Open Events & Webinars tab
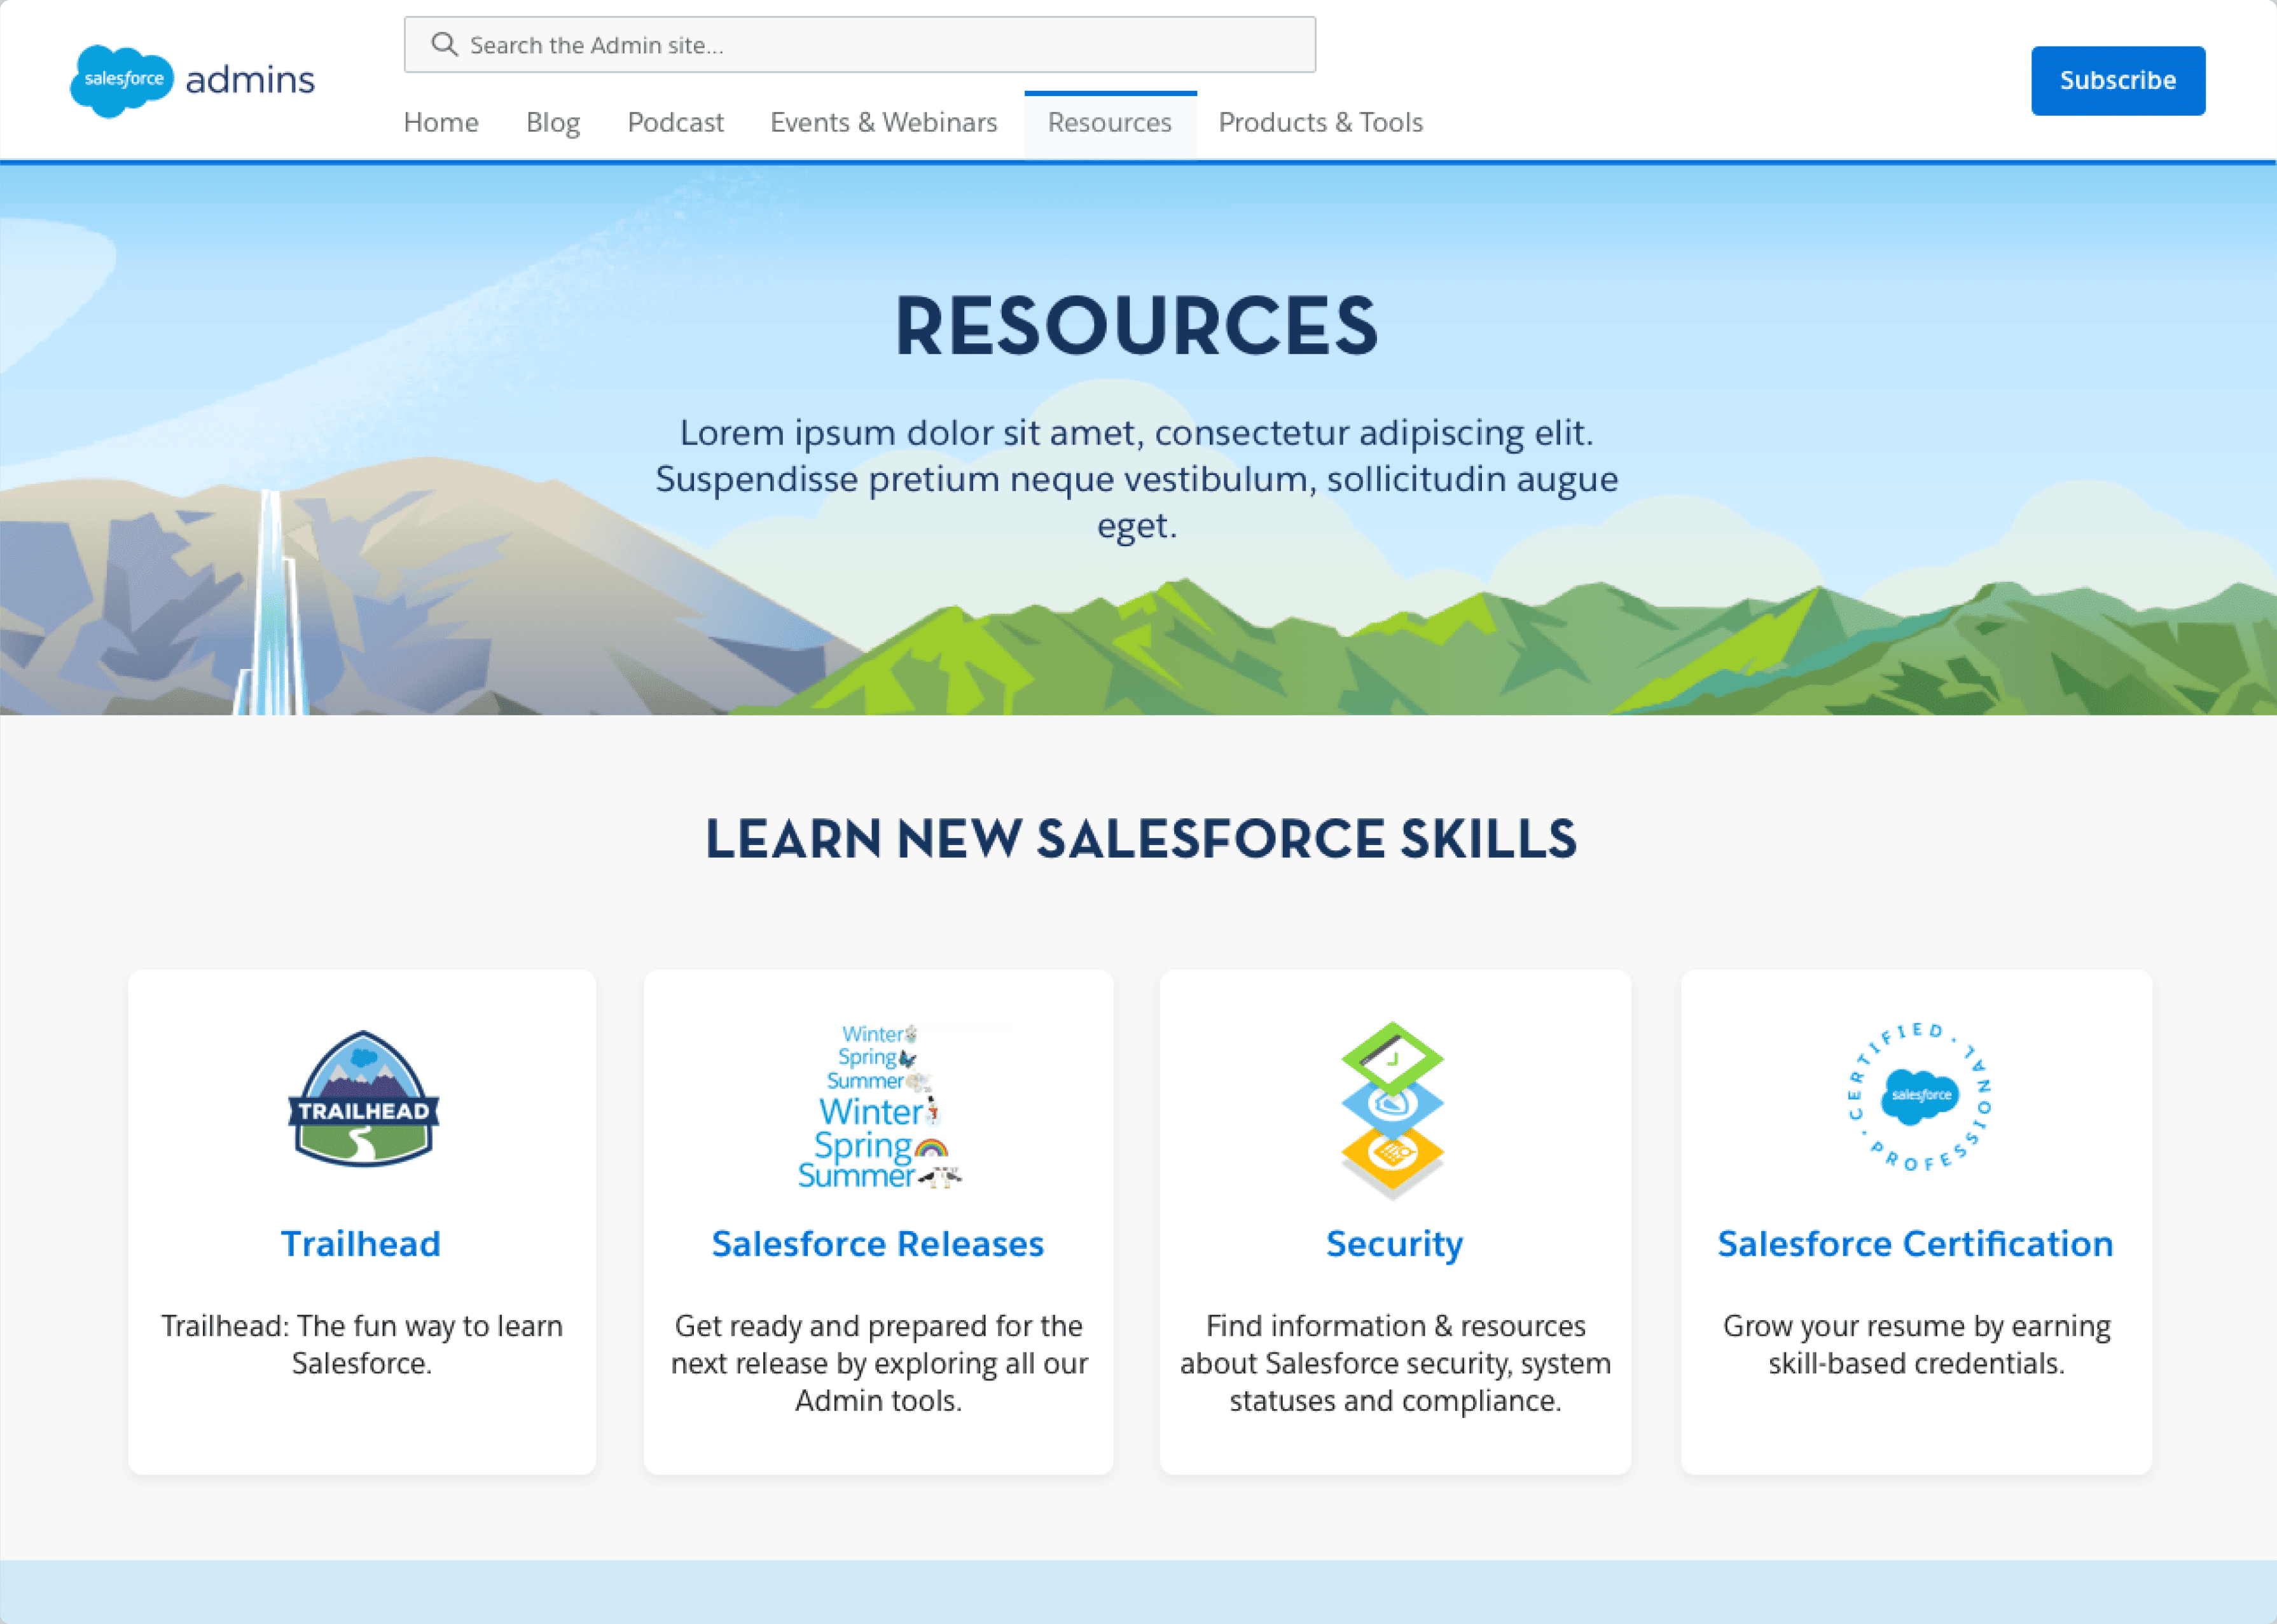The height and width of the screenshot is (1624, 2277). [x=884, y=122]
